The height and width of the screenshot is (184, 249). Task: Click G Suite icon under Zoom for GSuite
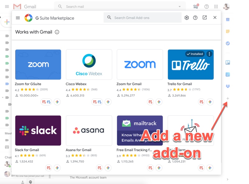(57, 102)
